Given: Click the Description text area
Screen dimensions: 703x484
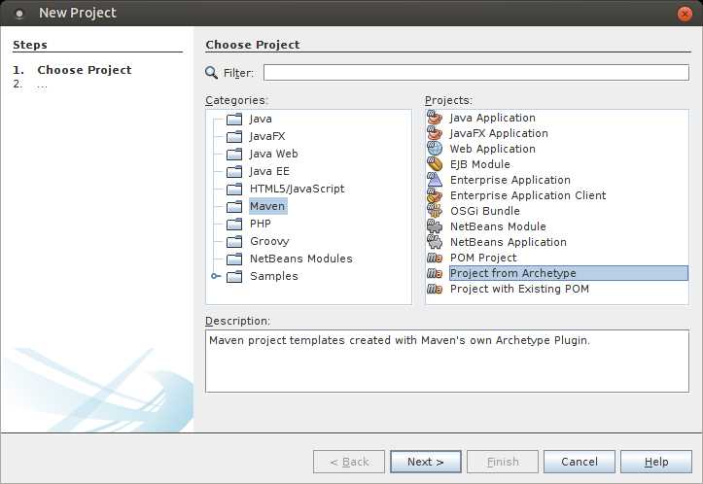Looking at the screenshot, I should point(447,362).
